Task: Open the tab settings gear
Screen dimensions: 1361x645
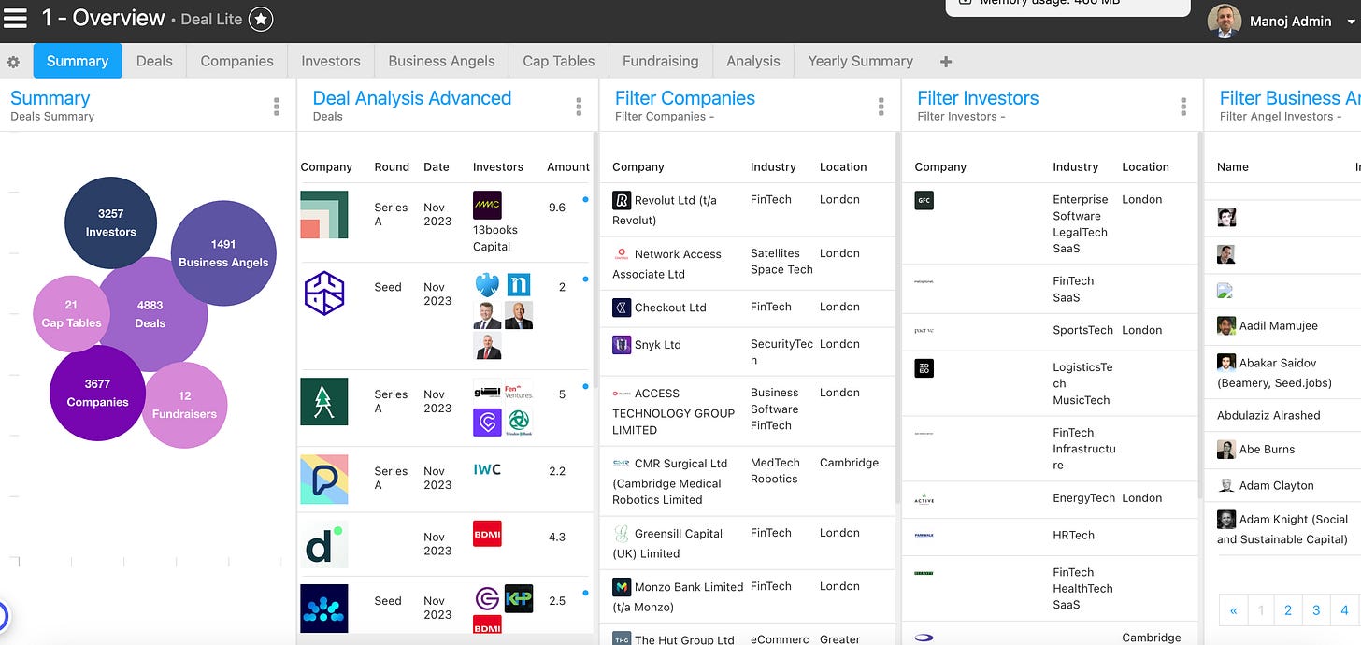Action: click(13, 62)
